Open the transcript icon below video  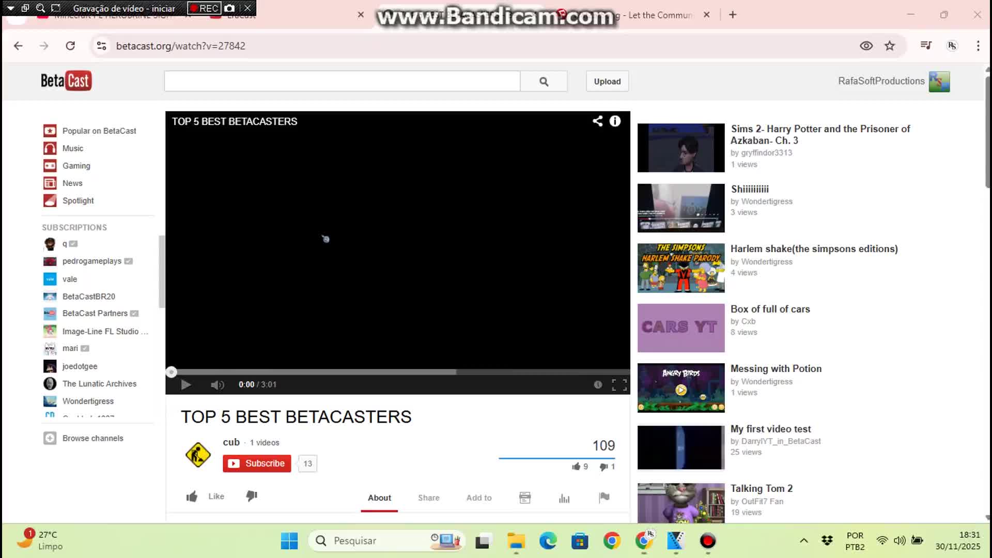coord(525,498)
